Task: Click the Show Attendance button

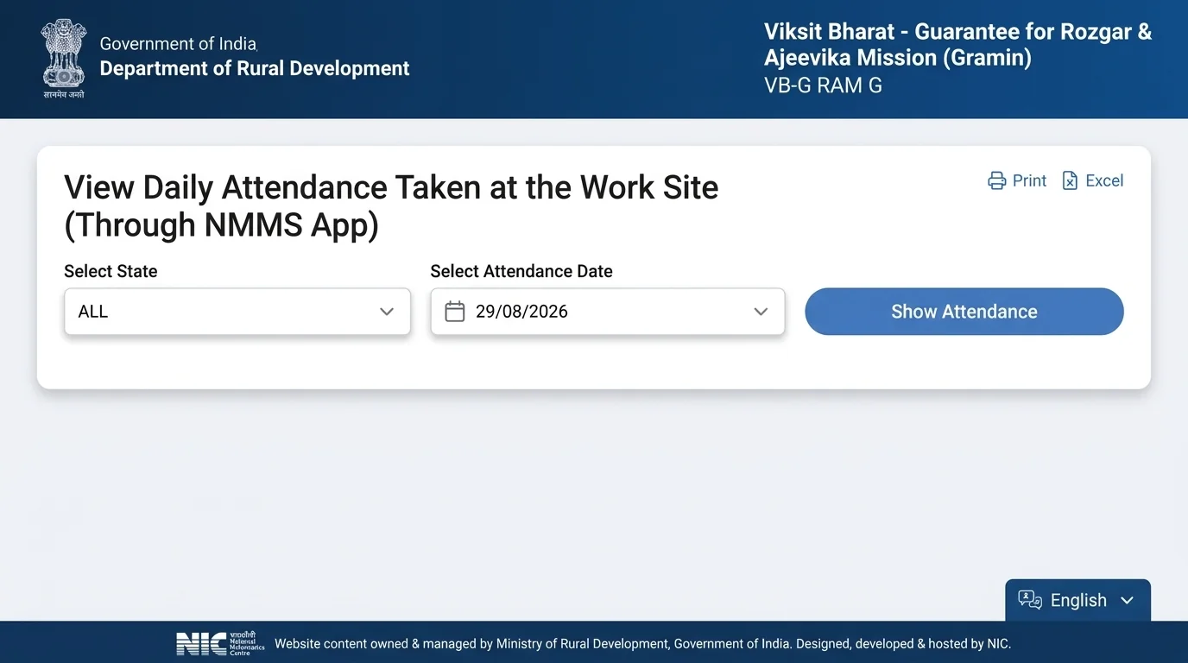Action: coord(964,312)
